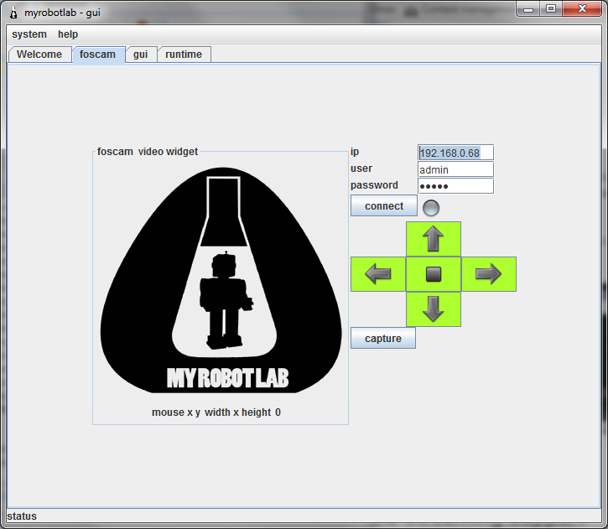Viewport: 608px width, 529px height.
Task: Open the runtime tab
Action: pos(184,54)
